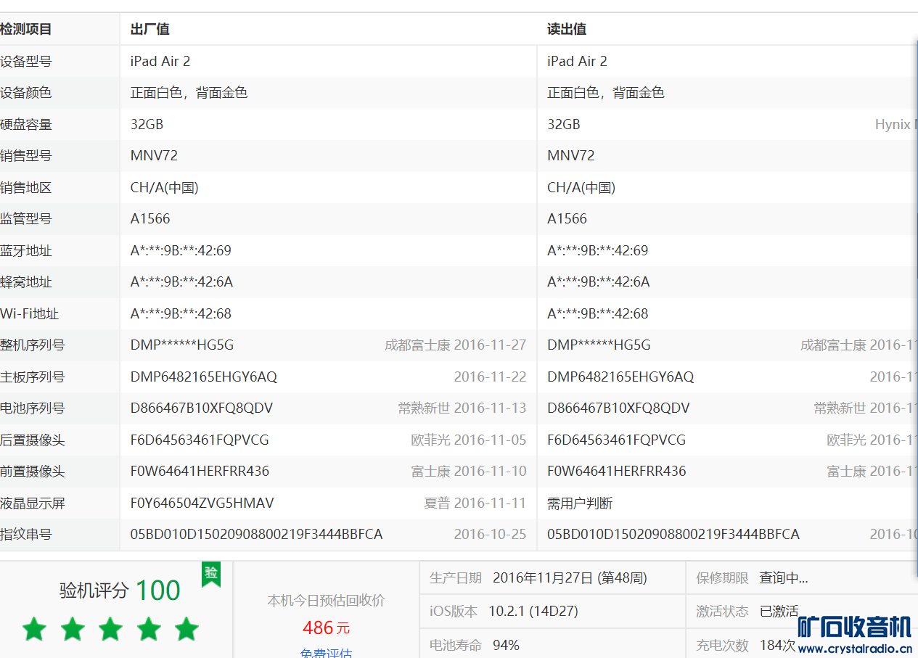
Task: Click DMP6482165EHGY6AQ in the 出厂值 column
Action: [x=204, y=377]
